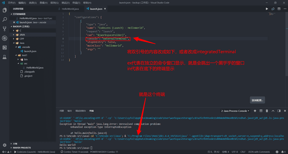
Task: Select UTF-8 encoding in status bar
Action: tap(235, 152)
